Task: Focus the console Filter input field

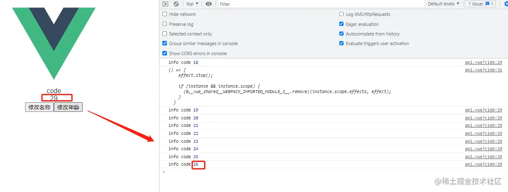Action: (x=320, y=4)
